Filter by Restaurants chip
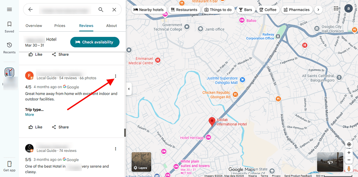The width and height of the screenshot is (358, 177). point(184,9)
